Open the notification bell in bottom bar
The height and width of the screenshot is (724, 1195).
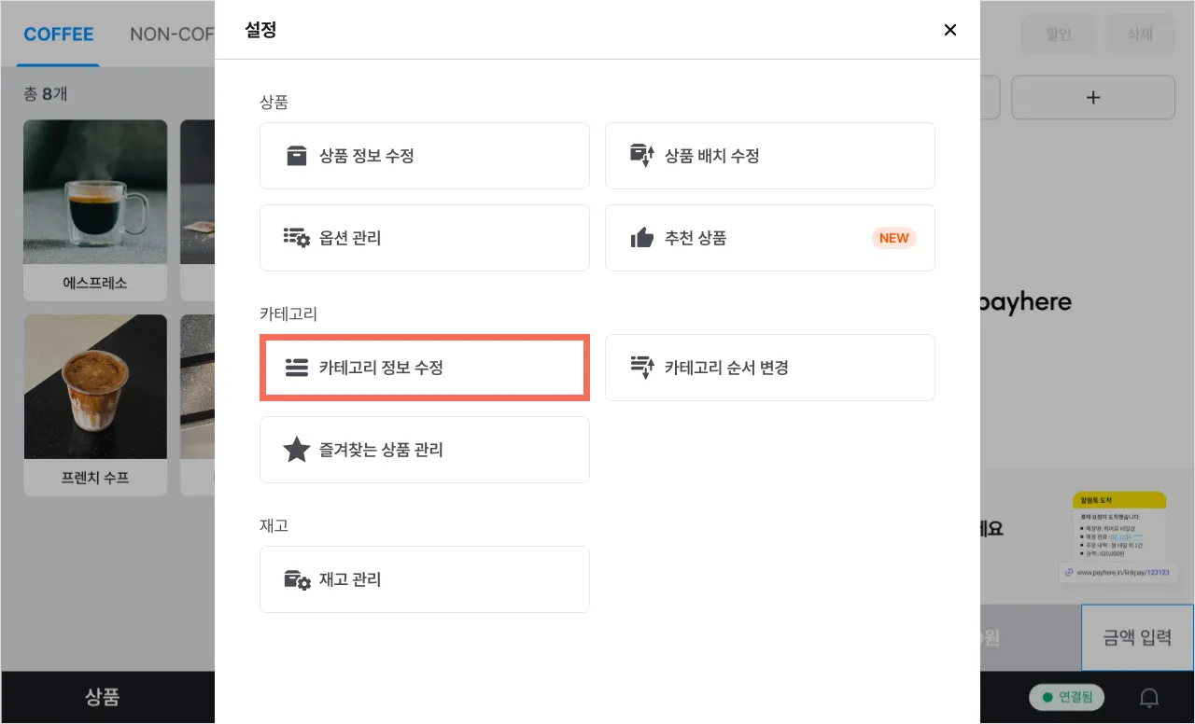click(1149, 697)
